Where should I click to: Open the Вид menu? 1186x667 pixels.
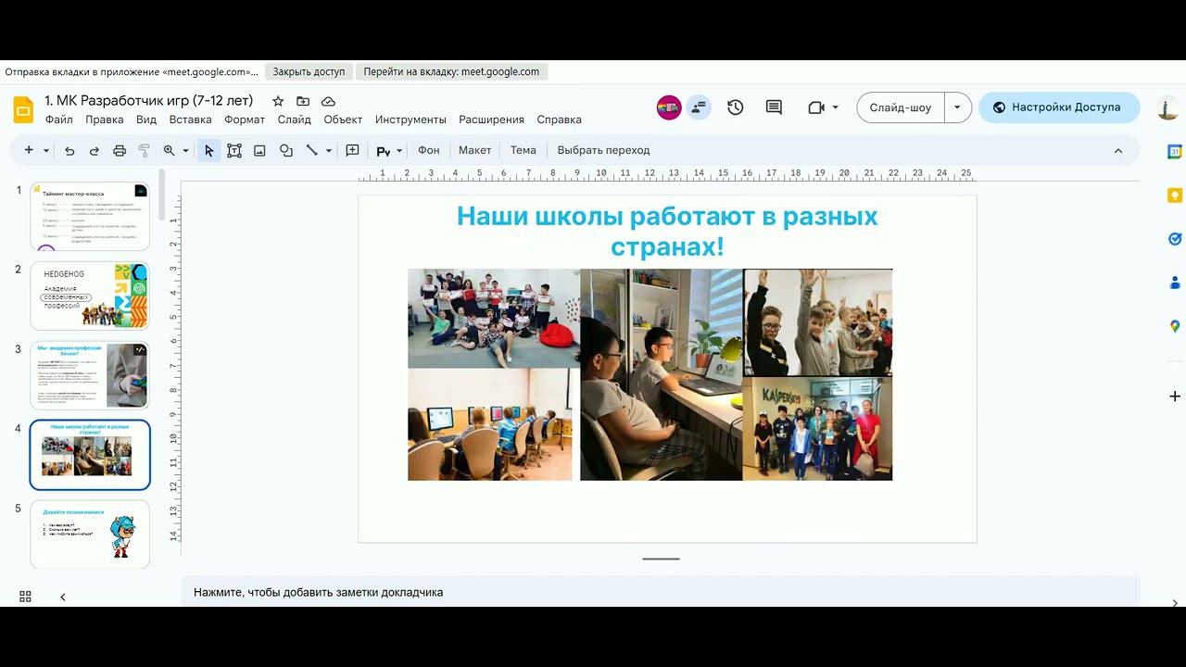[146, 120]
